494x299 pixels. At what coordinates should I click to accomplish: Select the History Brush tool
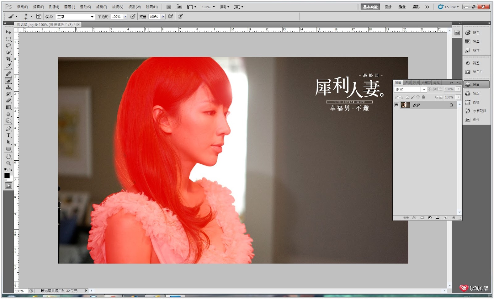click(8, 94)
